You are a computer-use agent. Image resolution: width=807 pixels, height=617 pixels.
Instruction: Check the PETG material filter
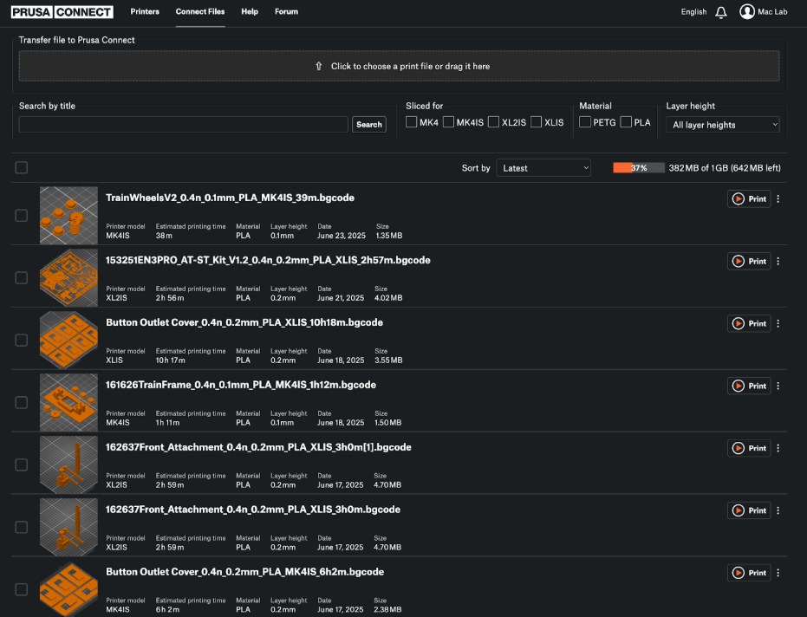(585, 122)
